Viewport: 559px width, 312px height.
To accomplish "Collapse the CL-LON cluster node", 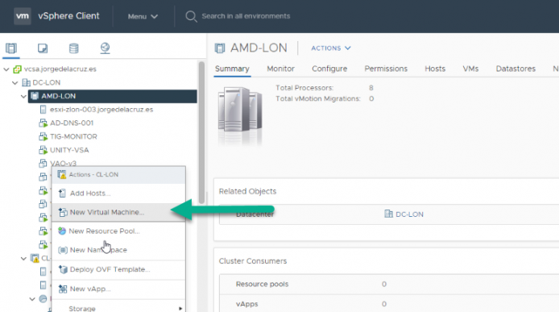I will [23, 258].
